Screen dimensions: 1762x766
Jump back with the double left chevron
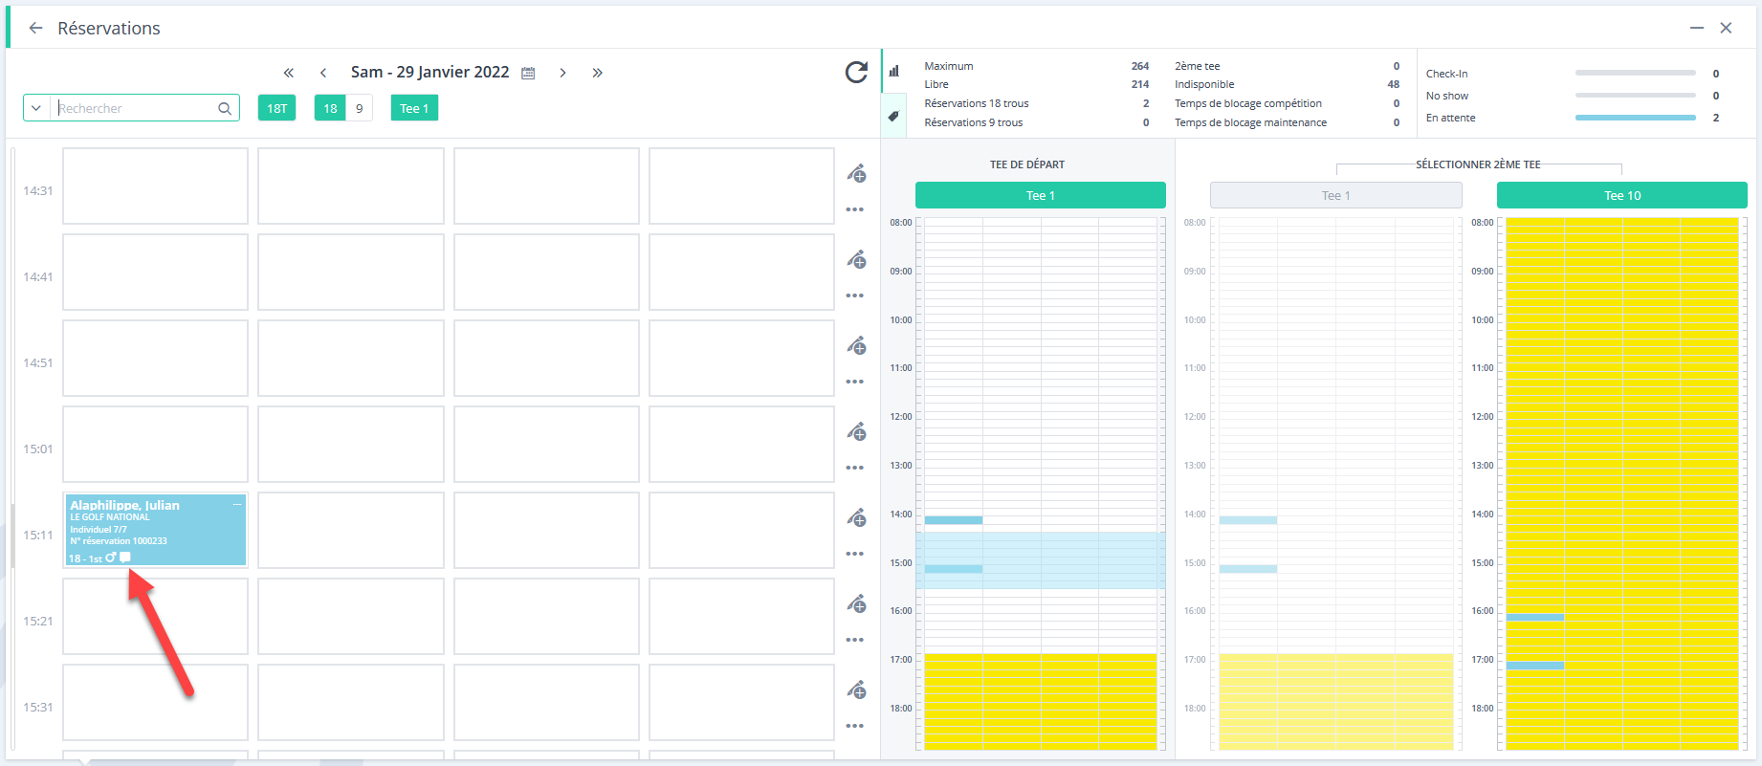[x=288, y=73]
